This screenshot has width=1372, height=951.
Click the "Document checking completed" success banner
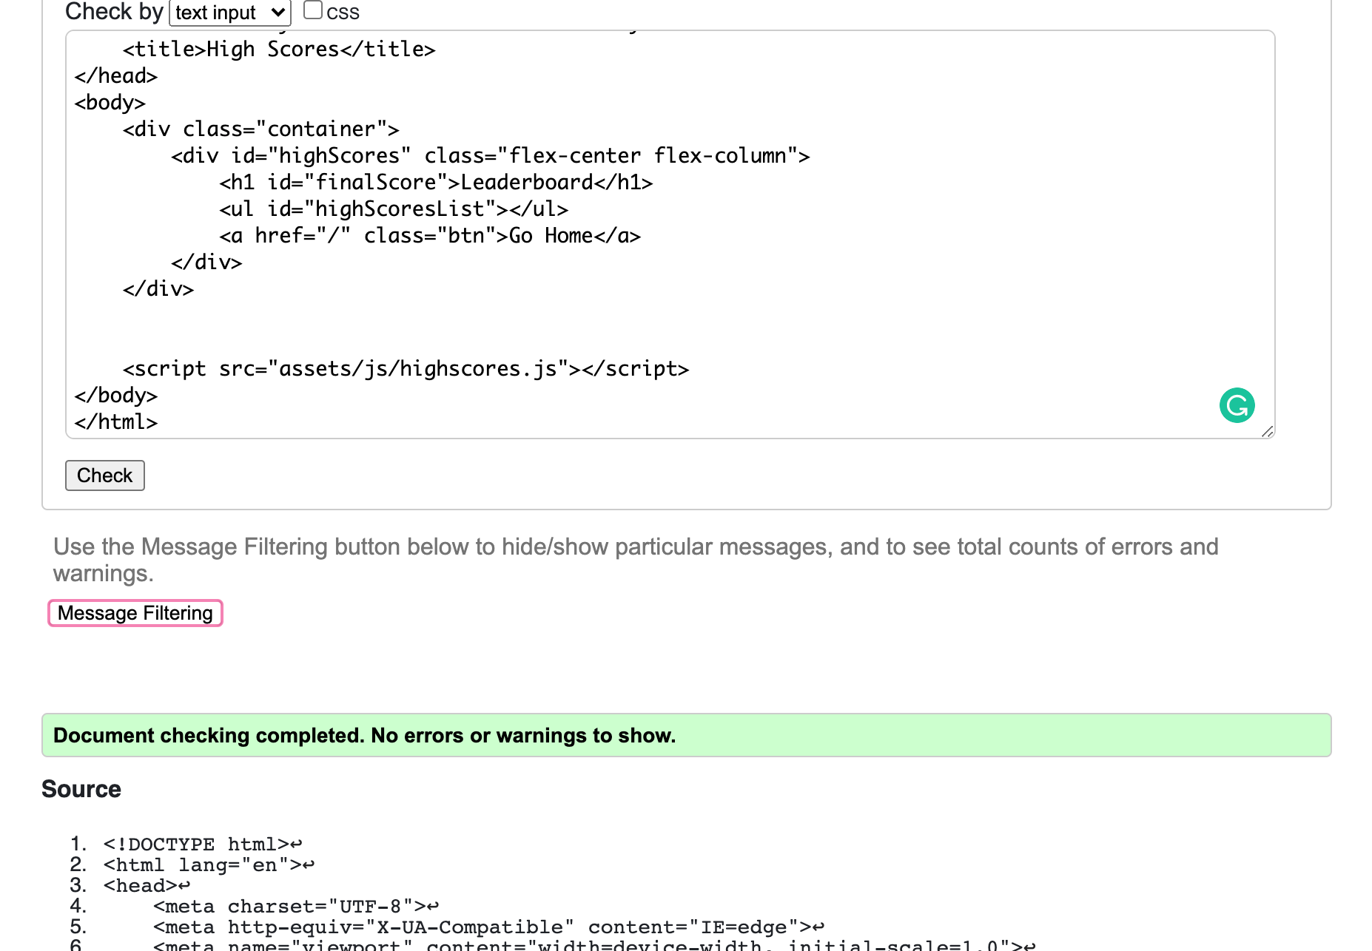pos(686,735)
